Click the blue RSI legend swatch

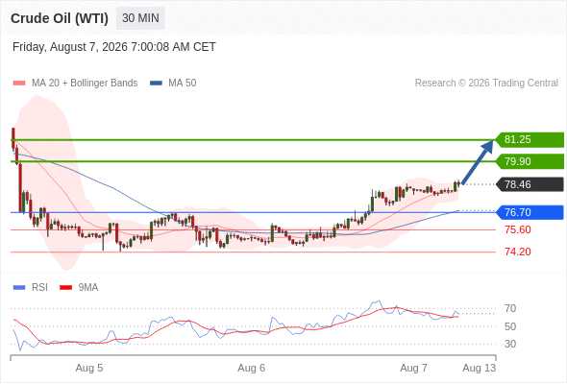(19, 288)
